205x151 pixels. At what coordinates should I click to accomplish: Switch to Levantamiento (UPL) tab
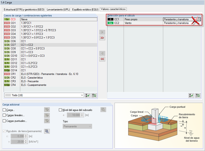58,9
